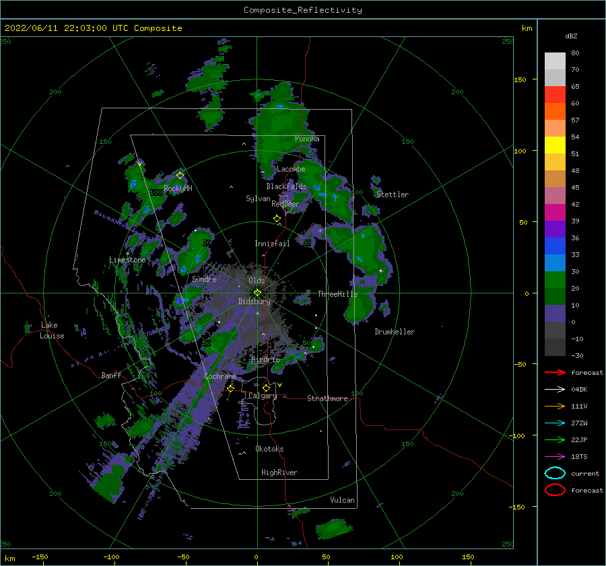Viewport: 606px width, 566px height.
Task: Click the Sundre city label
Action: 204,279
